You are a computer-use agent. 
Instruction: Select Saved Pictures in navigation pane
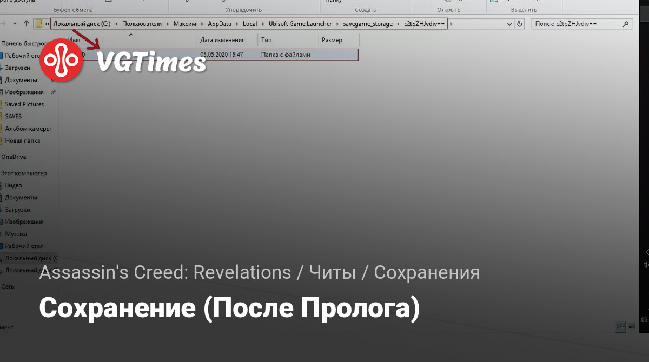tap(24, 104)
